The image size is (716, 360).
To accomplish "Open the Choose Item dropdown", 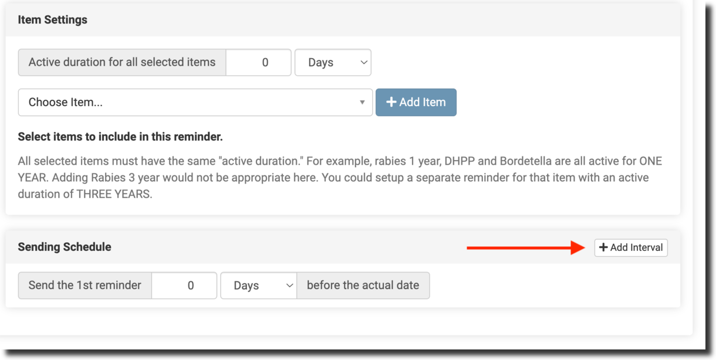I will (x=195, y=103).
